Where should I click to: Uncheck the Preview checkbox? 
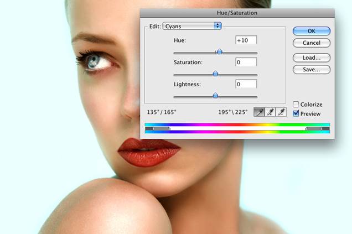point(296,113)
